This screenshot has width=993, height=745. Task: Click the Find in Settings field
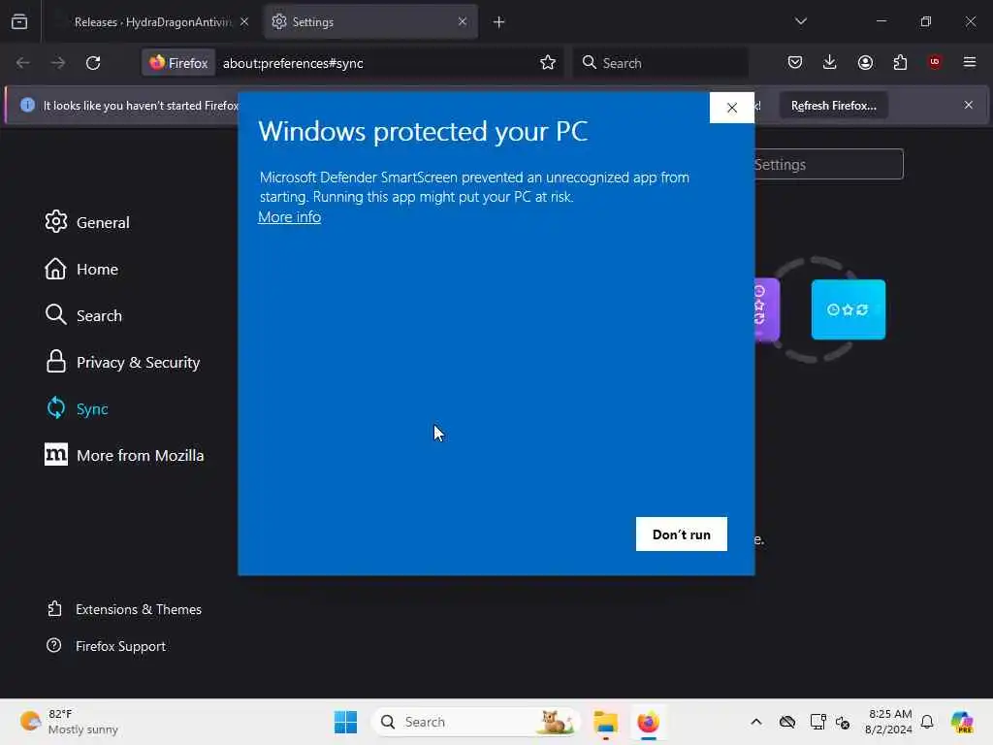pos(828,164)
